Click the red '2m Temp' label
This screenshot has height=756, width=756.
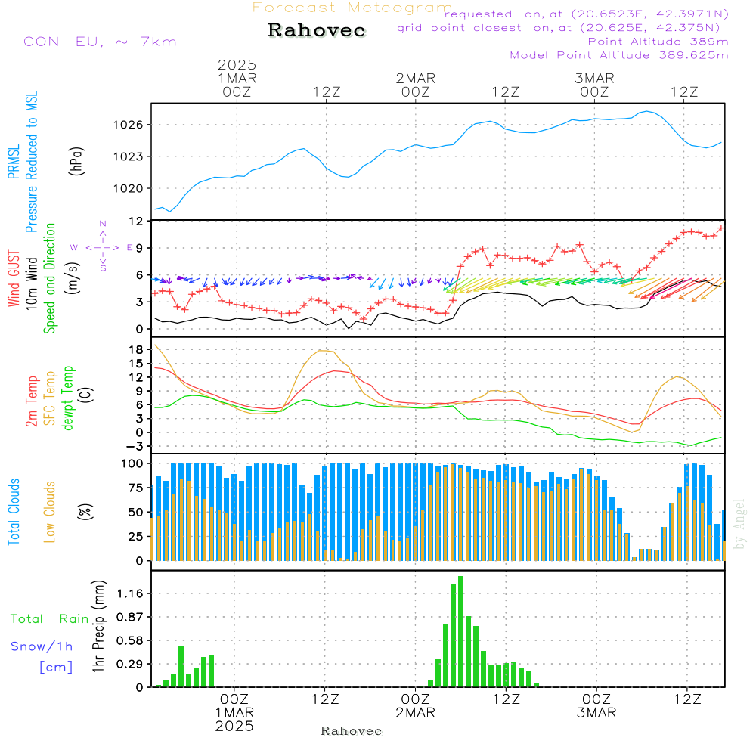(x=31, y=401)
